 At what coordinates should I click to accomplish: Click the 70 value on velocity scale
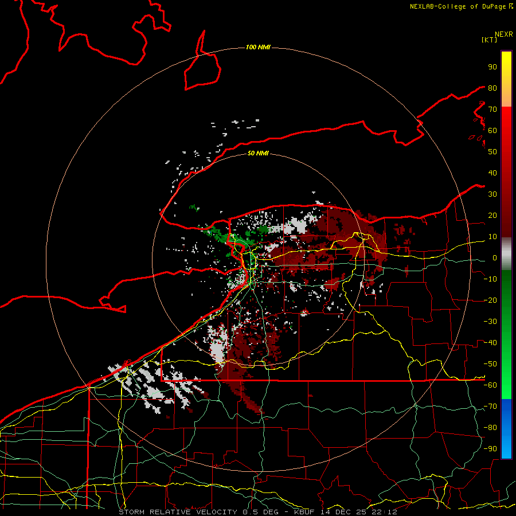click(x=492, y=110)
